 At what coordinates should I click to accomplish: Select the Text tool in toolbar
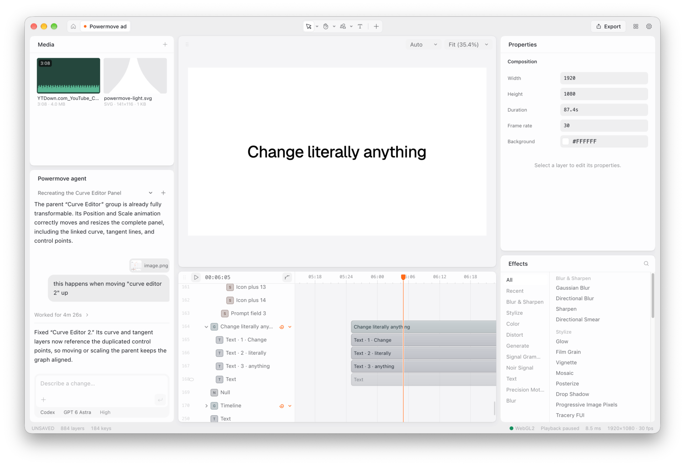point(360,26)
